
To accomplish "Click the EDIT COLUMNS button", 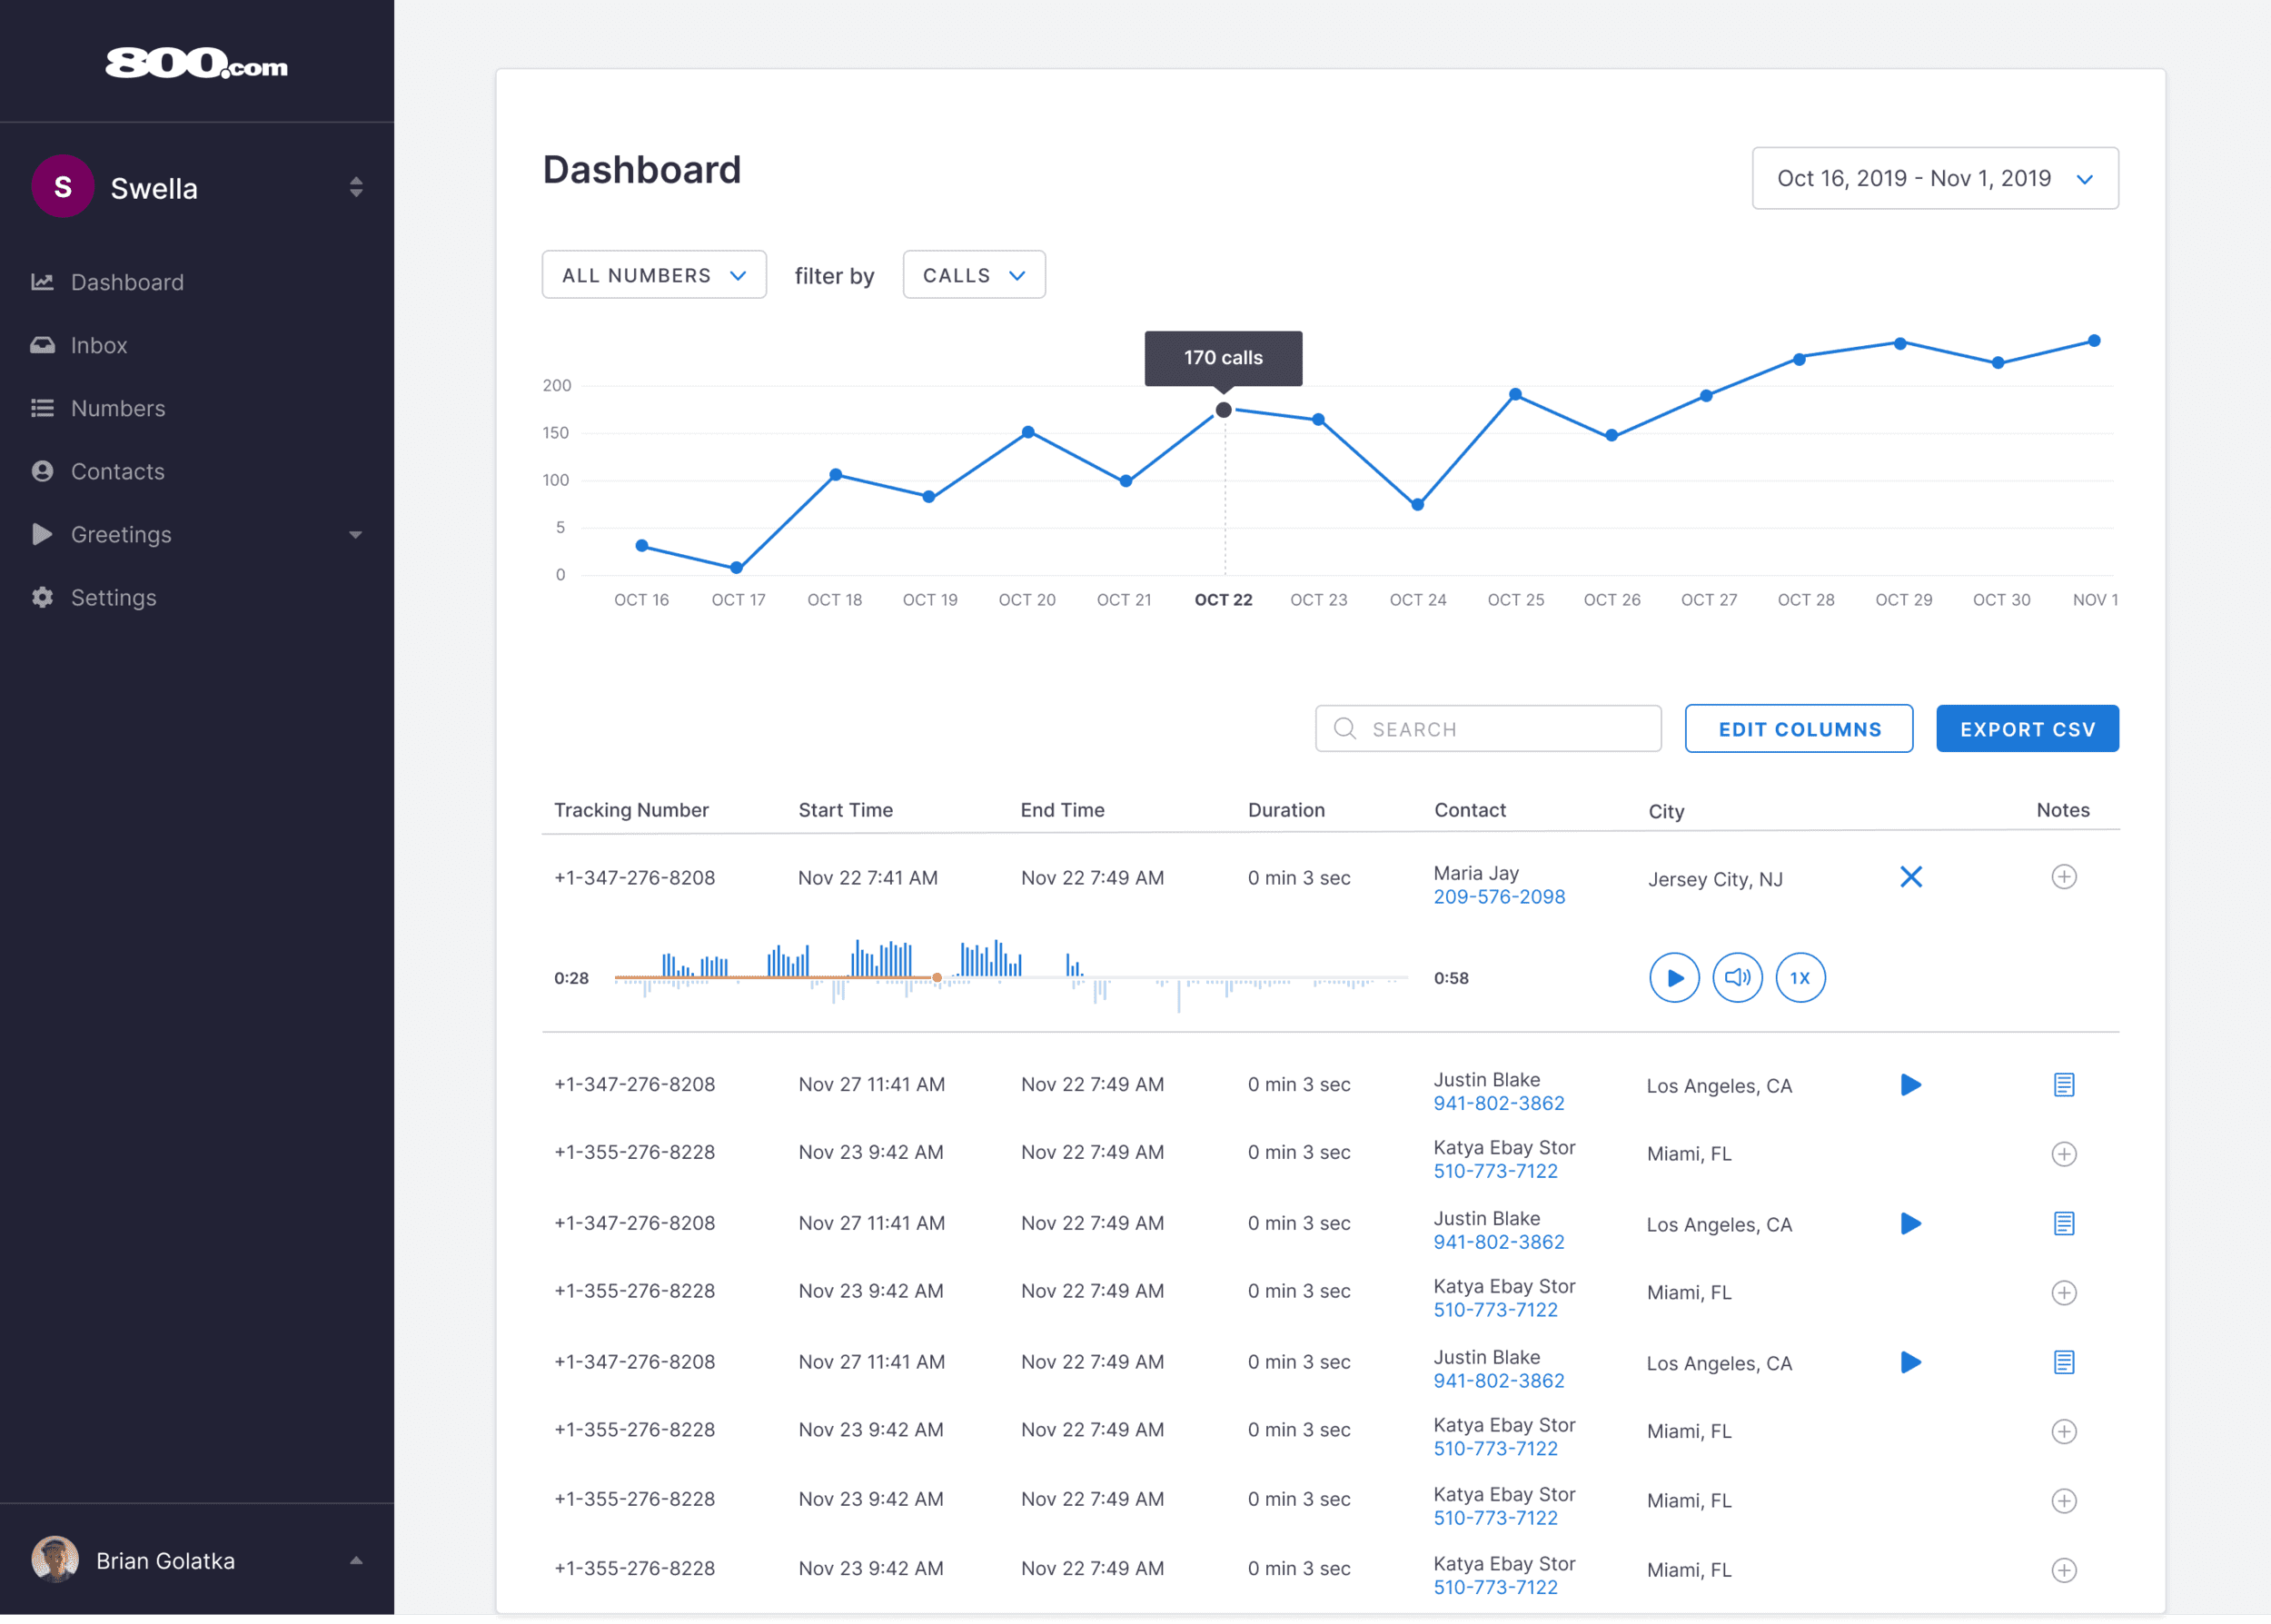I will tap(1798, 729).
